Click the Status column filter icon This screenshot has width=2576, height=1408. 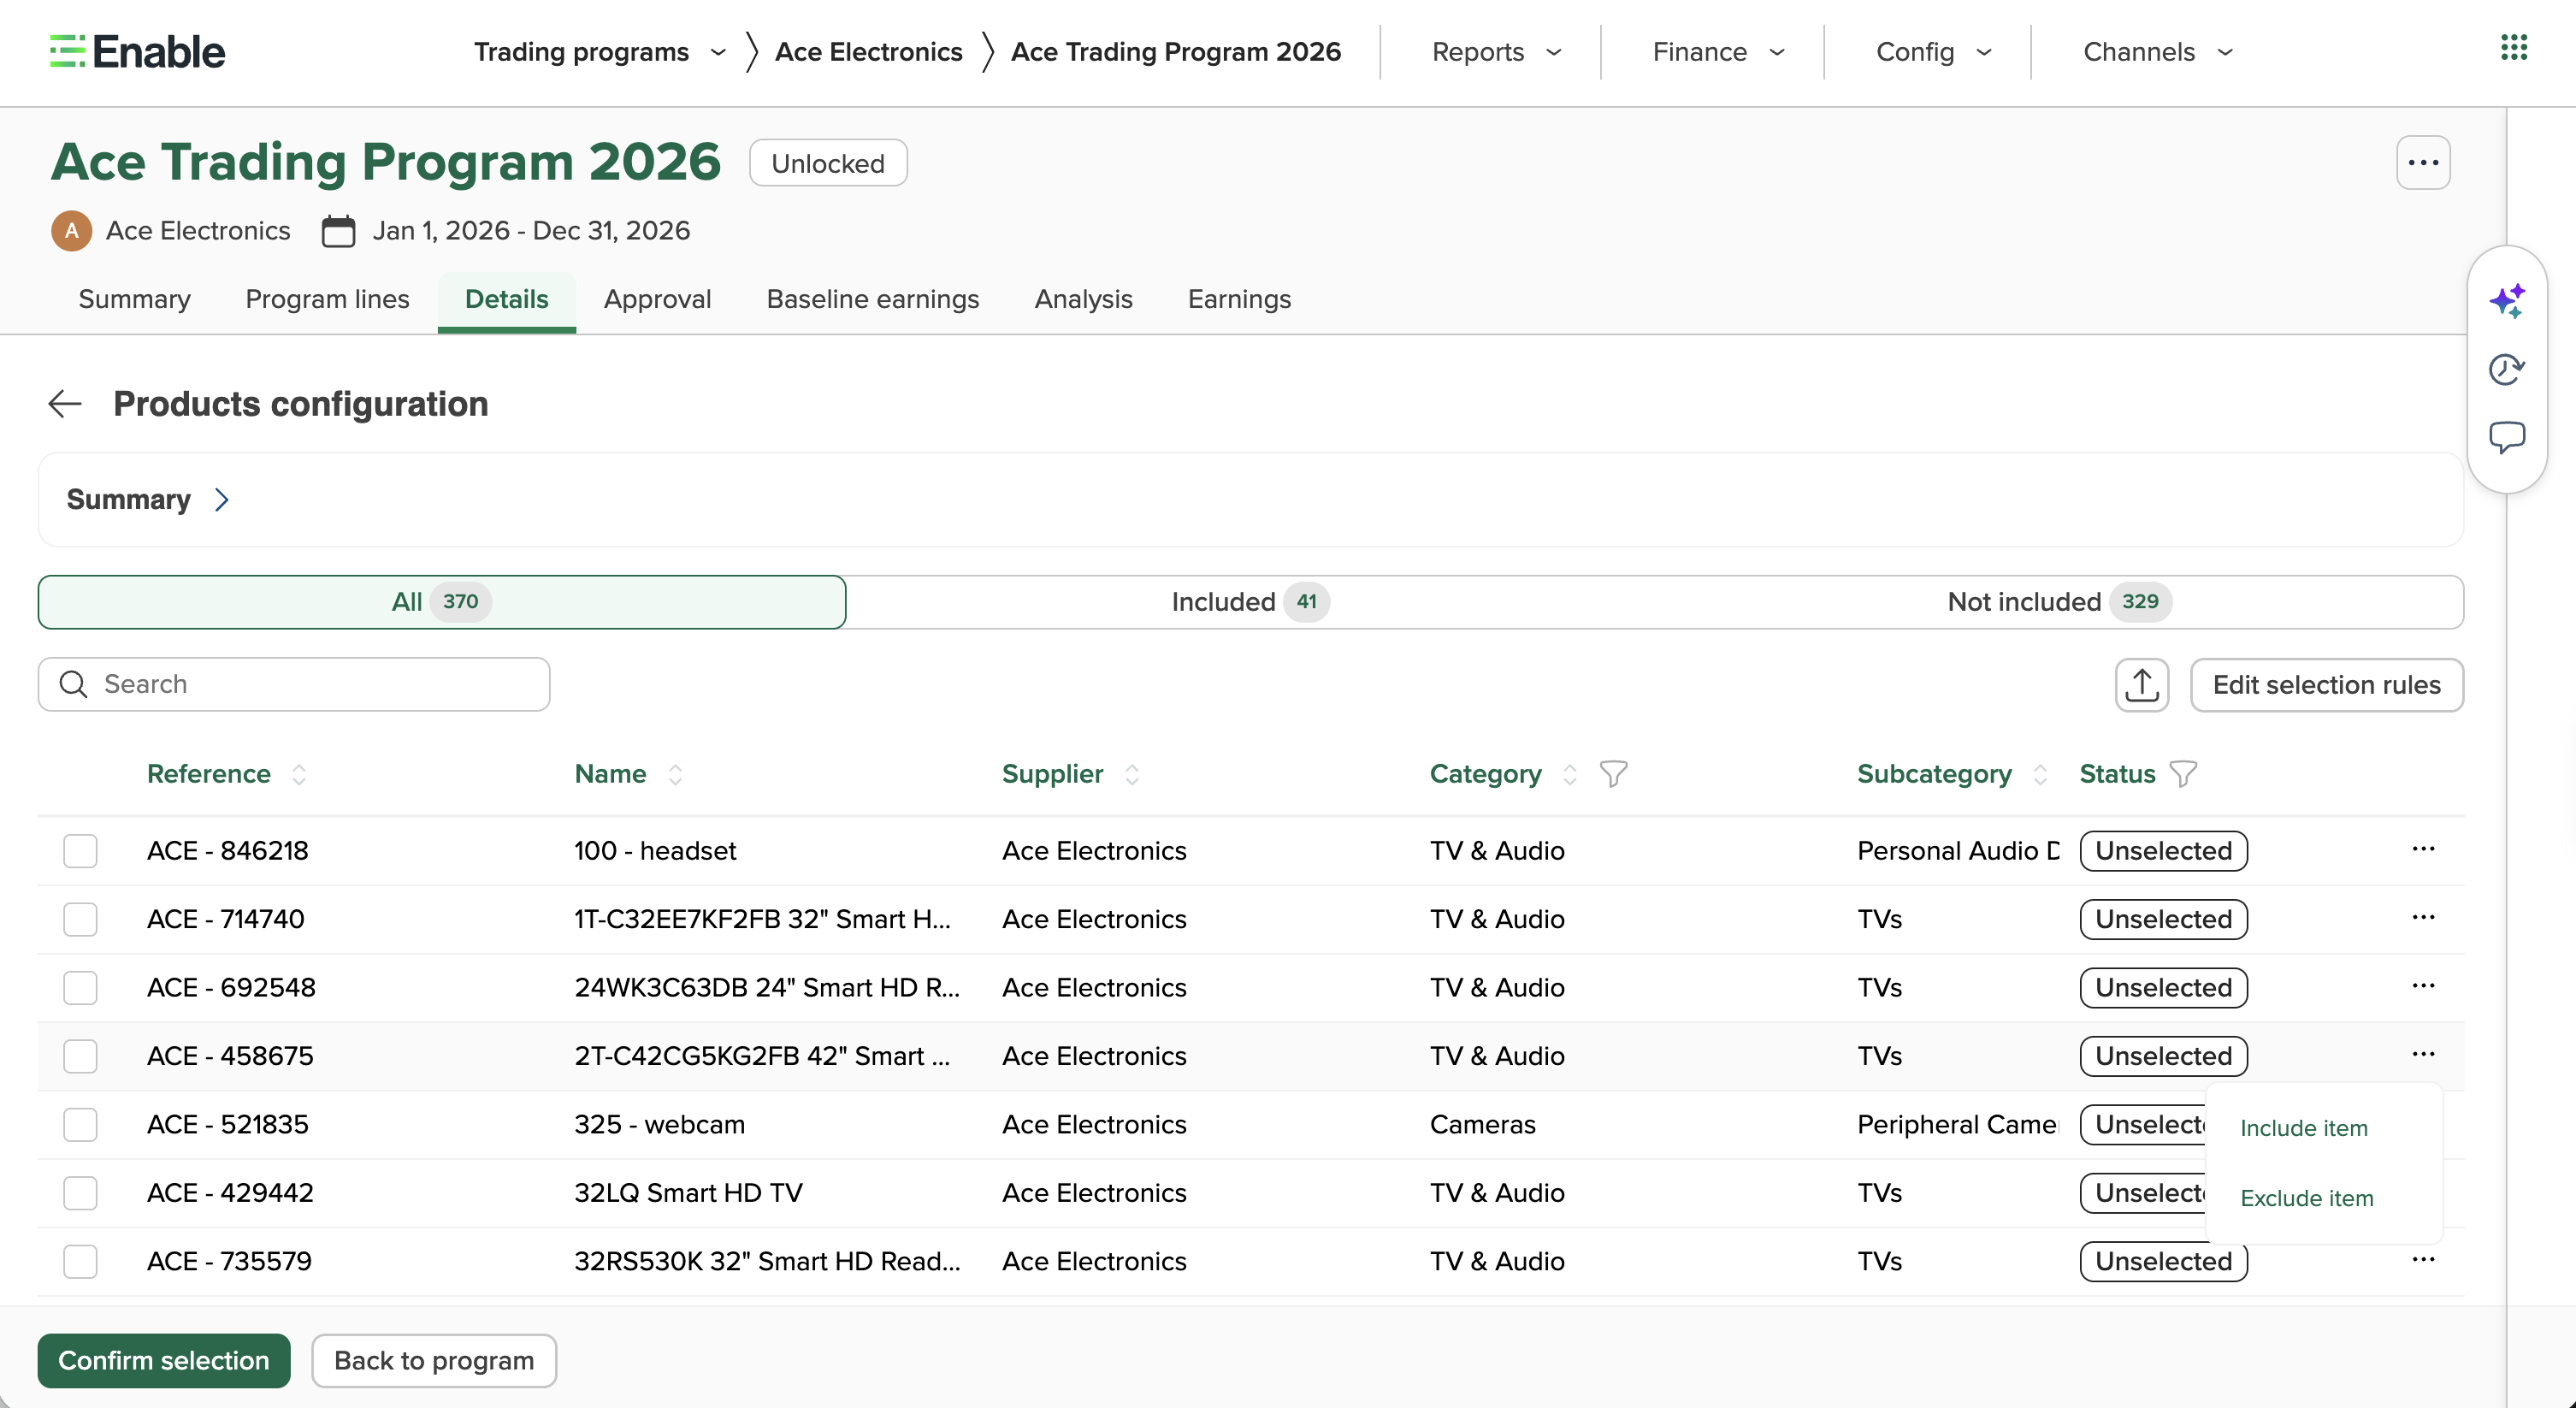point(2182,774)
